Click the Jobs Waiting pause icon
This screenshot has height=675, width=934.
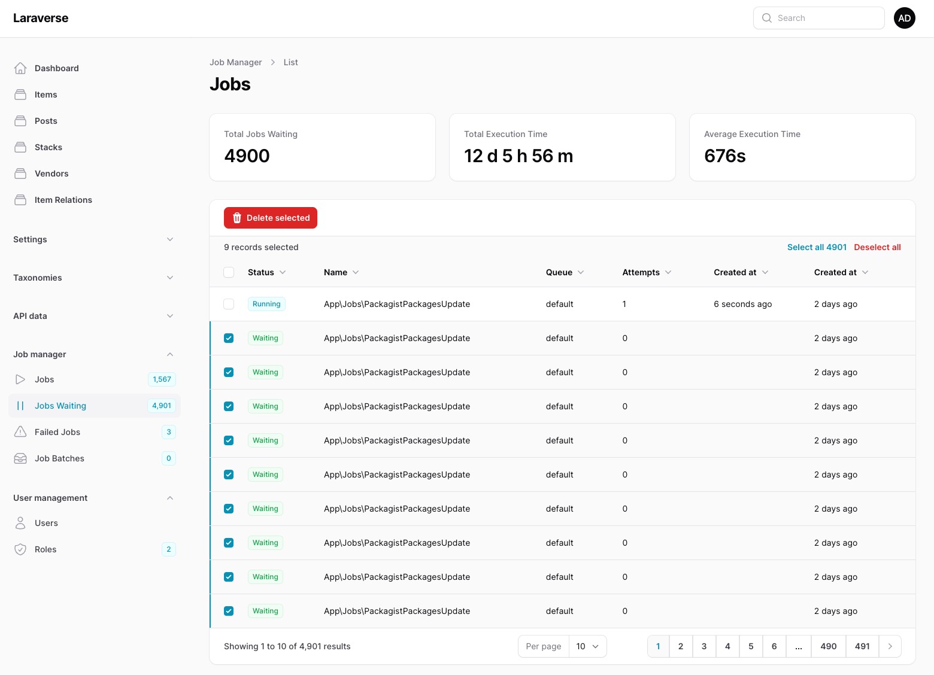20,406
